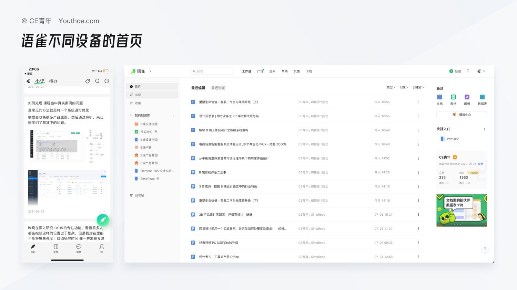This screenshot has height=290, width=517.
Task: Open more options for B 端帮助体系二三事 row
Action: pyautogui.click(x=418, y=172)
